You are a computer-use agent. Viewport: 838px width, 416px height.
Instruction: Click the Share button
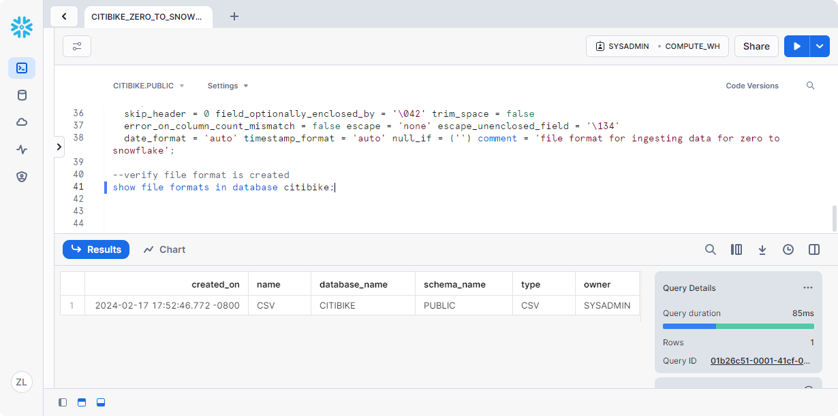[x=756, y=46]
